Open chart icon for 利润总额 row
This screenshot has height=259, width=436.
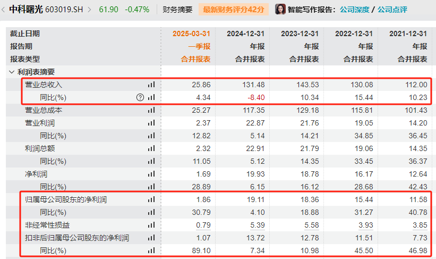[151, 148]
